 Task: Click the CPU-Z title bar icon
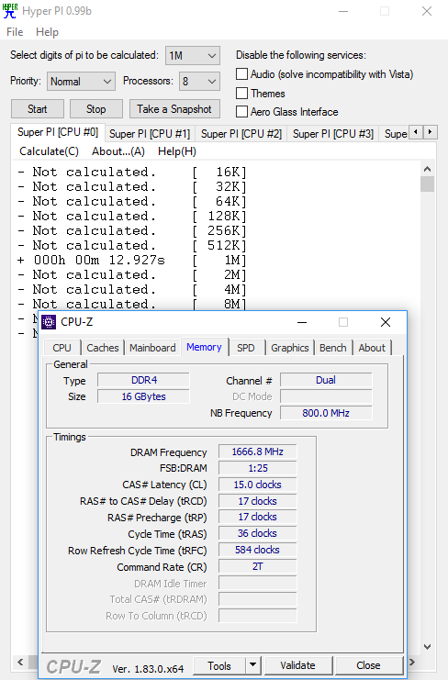[x=49, y=322]
